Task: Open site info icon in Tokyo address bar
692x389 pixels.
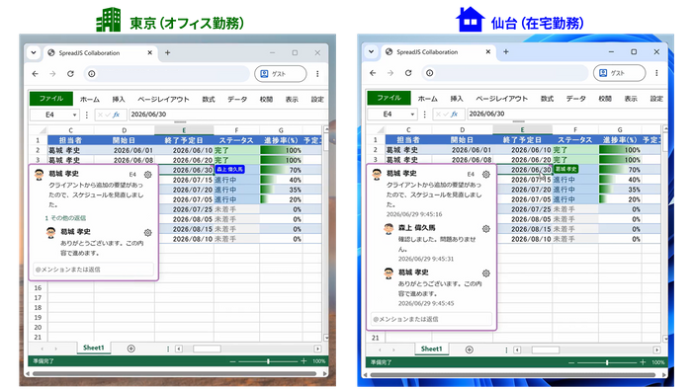Action: point(91,74)
